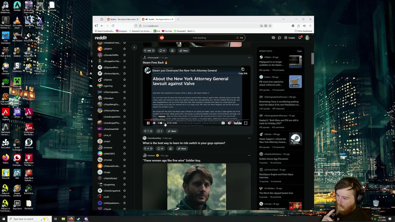Open the notifications bell
This screenshot has width=395, height=222.
[300, 38]
